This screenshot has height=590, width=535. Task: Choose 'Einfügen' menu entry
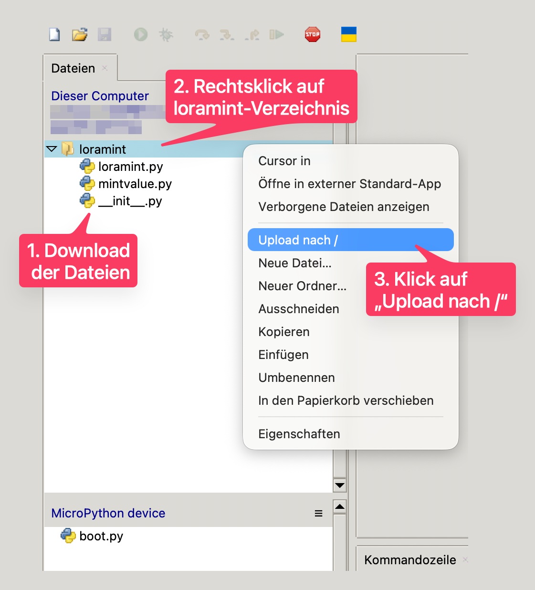[351, 355]
